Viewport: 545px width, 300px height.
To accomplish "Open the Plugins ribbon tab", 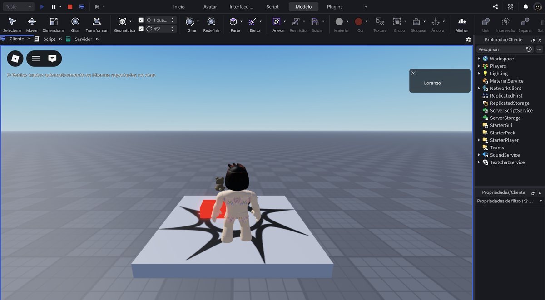I will 335,7.
